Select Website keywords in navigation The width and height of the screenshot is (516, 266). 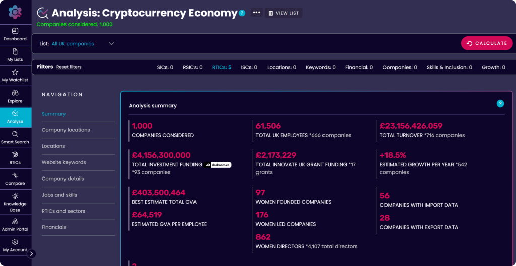coord(64,162)
